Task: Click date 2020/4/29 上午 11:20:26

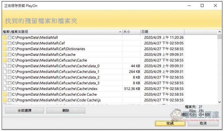Action: [164, 38]
